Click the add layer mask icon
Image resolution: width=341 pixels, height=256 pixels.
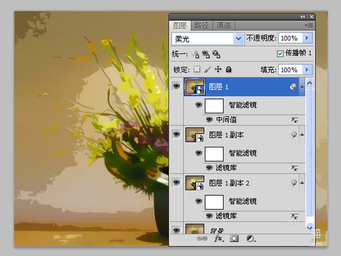coord(234,239)
